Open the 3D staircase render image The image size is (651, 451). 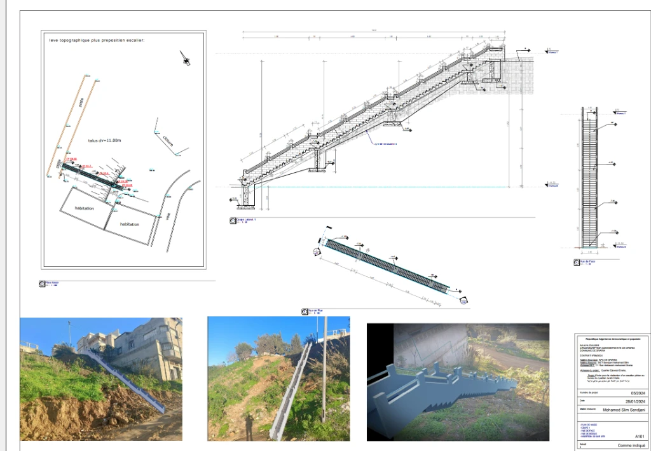point(458,382)
